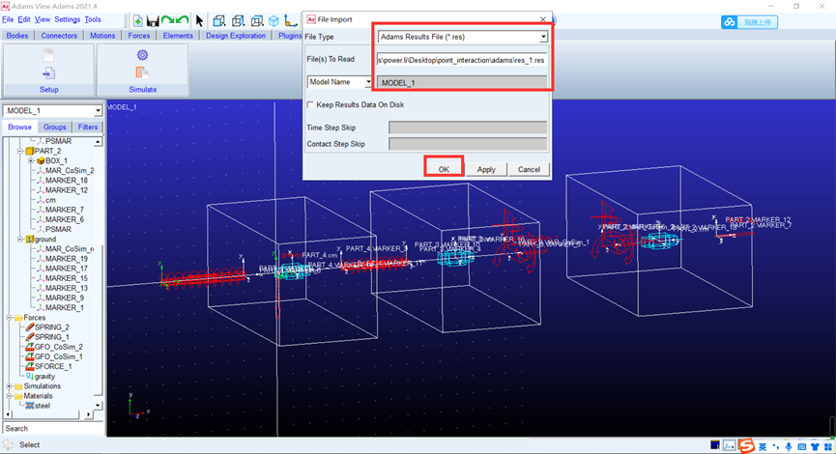
Task: Switch to the Elements ribbon tab
Action: (x=178, y=36)
